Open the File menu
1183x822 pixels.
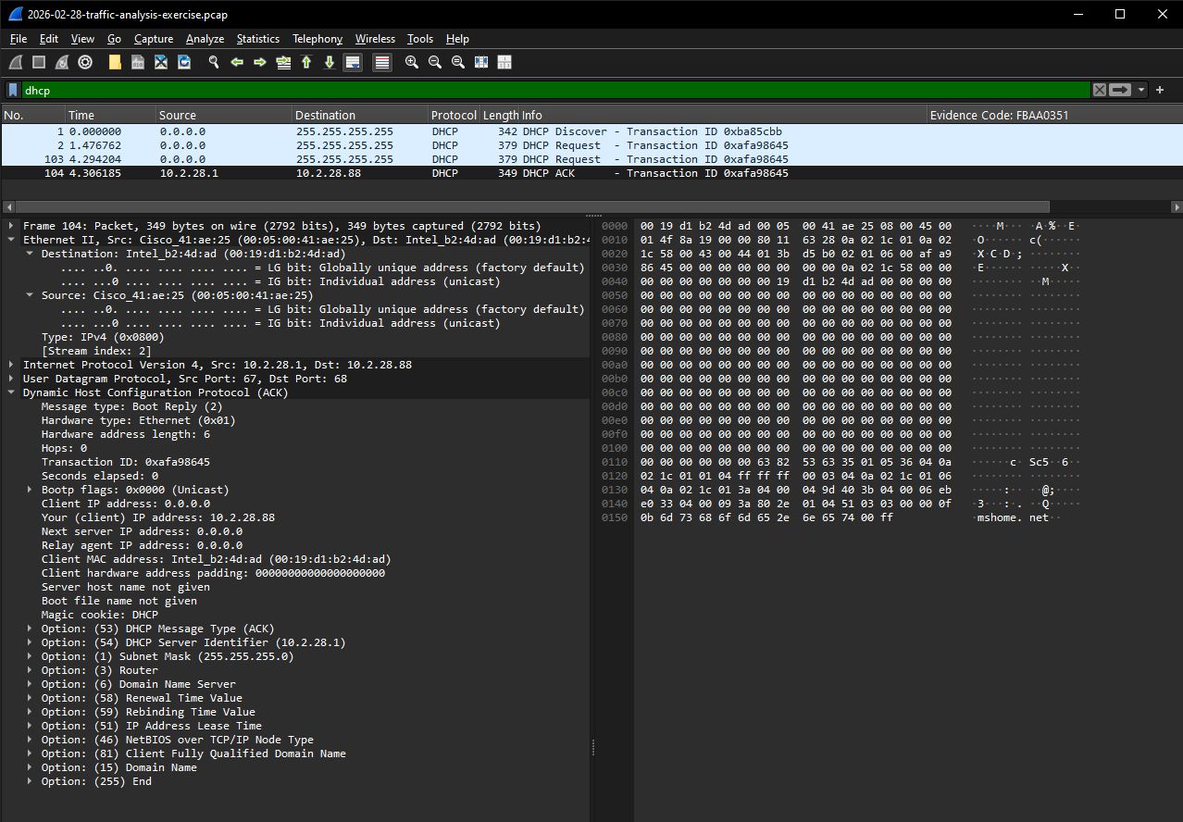click(19, 39)
